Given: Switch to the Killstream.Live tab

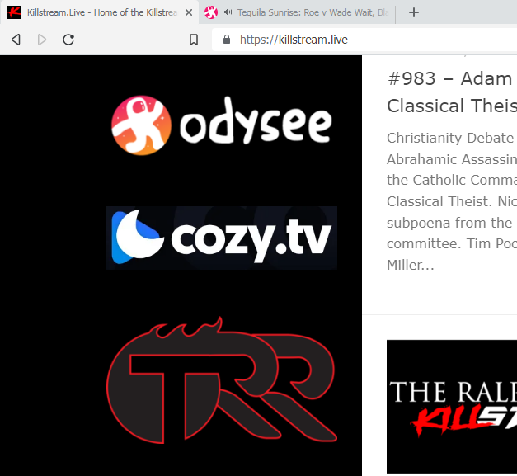Looking at the screenshot, I should pyautogui.click(x=99, y=12).
